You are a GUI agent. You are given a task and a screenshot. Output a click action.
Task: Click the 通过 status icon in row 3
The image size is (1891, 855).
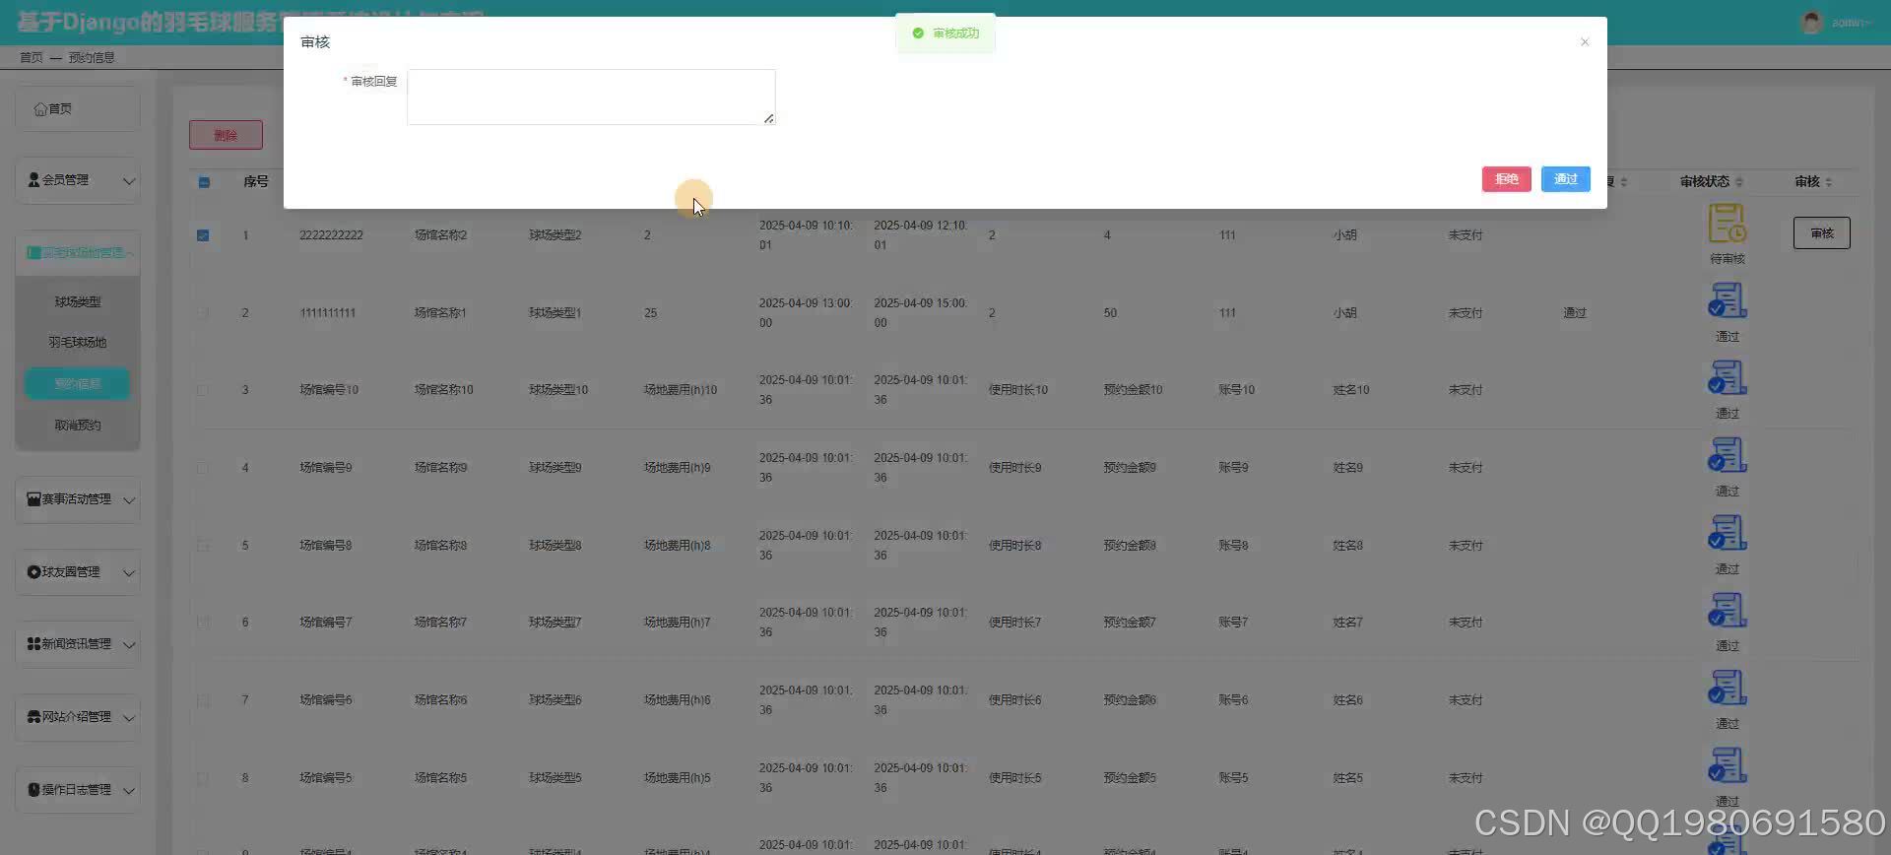pos(1727,377)
